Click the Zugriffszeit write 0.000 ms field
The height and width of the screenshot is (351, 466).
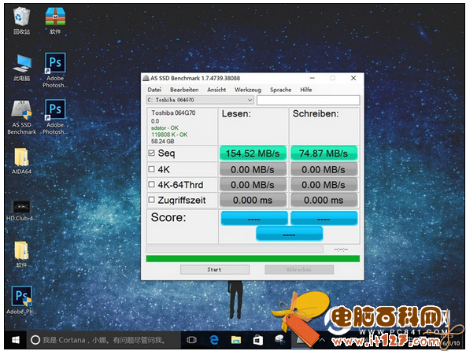tap(324, 200)
